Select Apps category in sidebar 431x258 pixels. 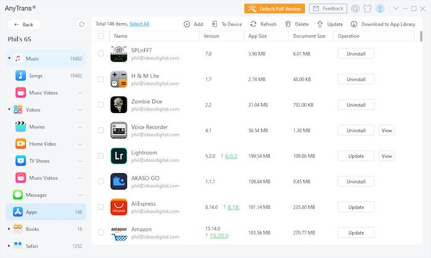pyautogui.click(x=46, y=212)
